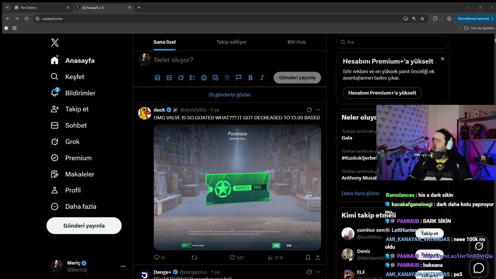The height and width of the screenshot is (279, 496).
Task: Add media image to the post
Action: tap(157, 78)
